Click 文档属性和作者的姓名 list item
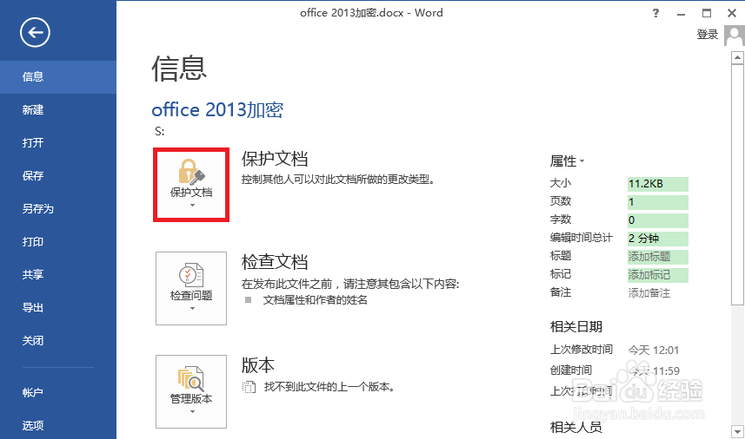The height and width of the screenshot is (439, 745). pos(315,300)
